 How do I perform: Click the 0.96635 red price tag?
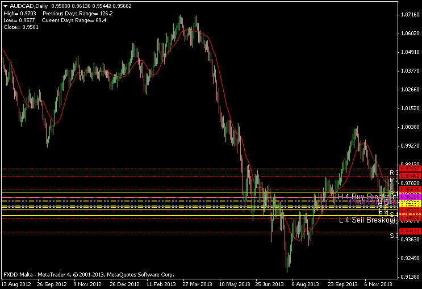[x=410, y=190]
